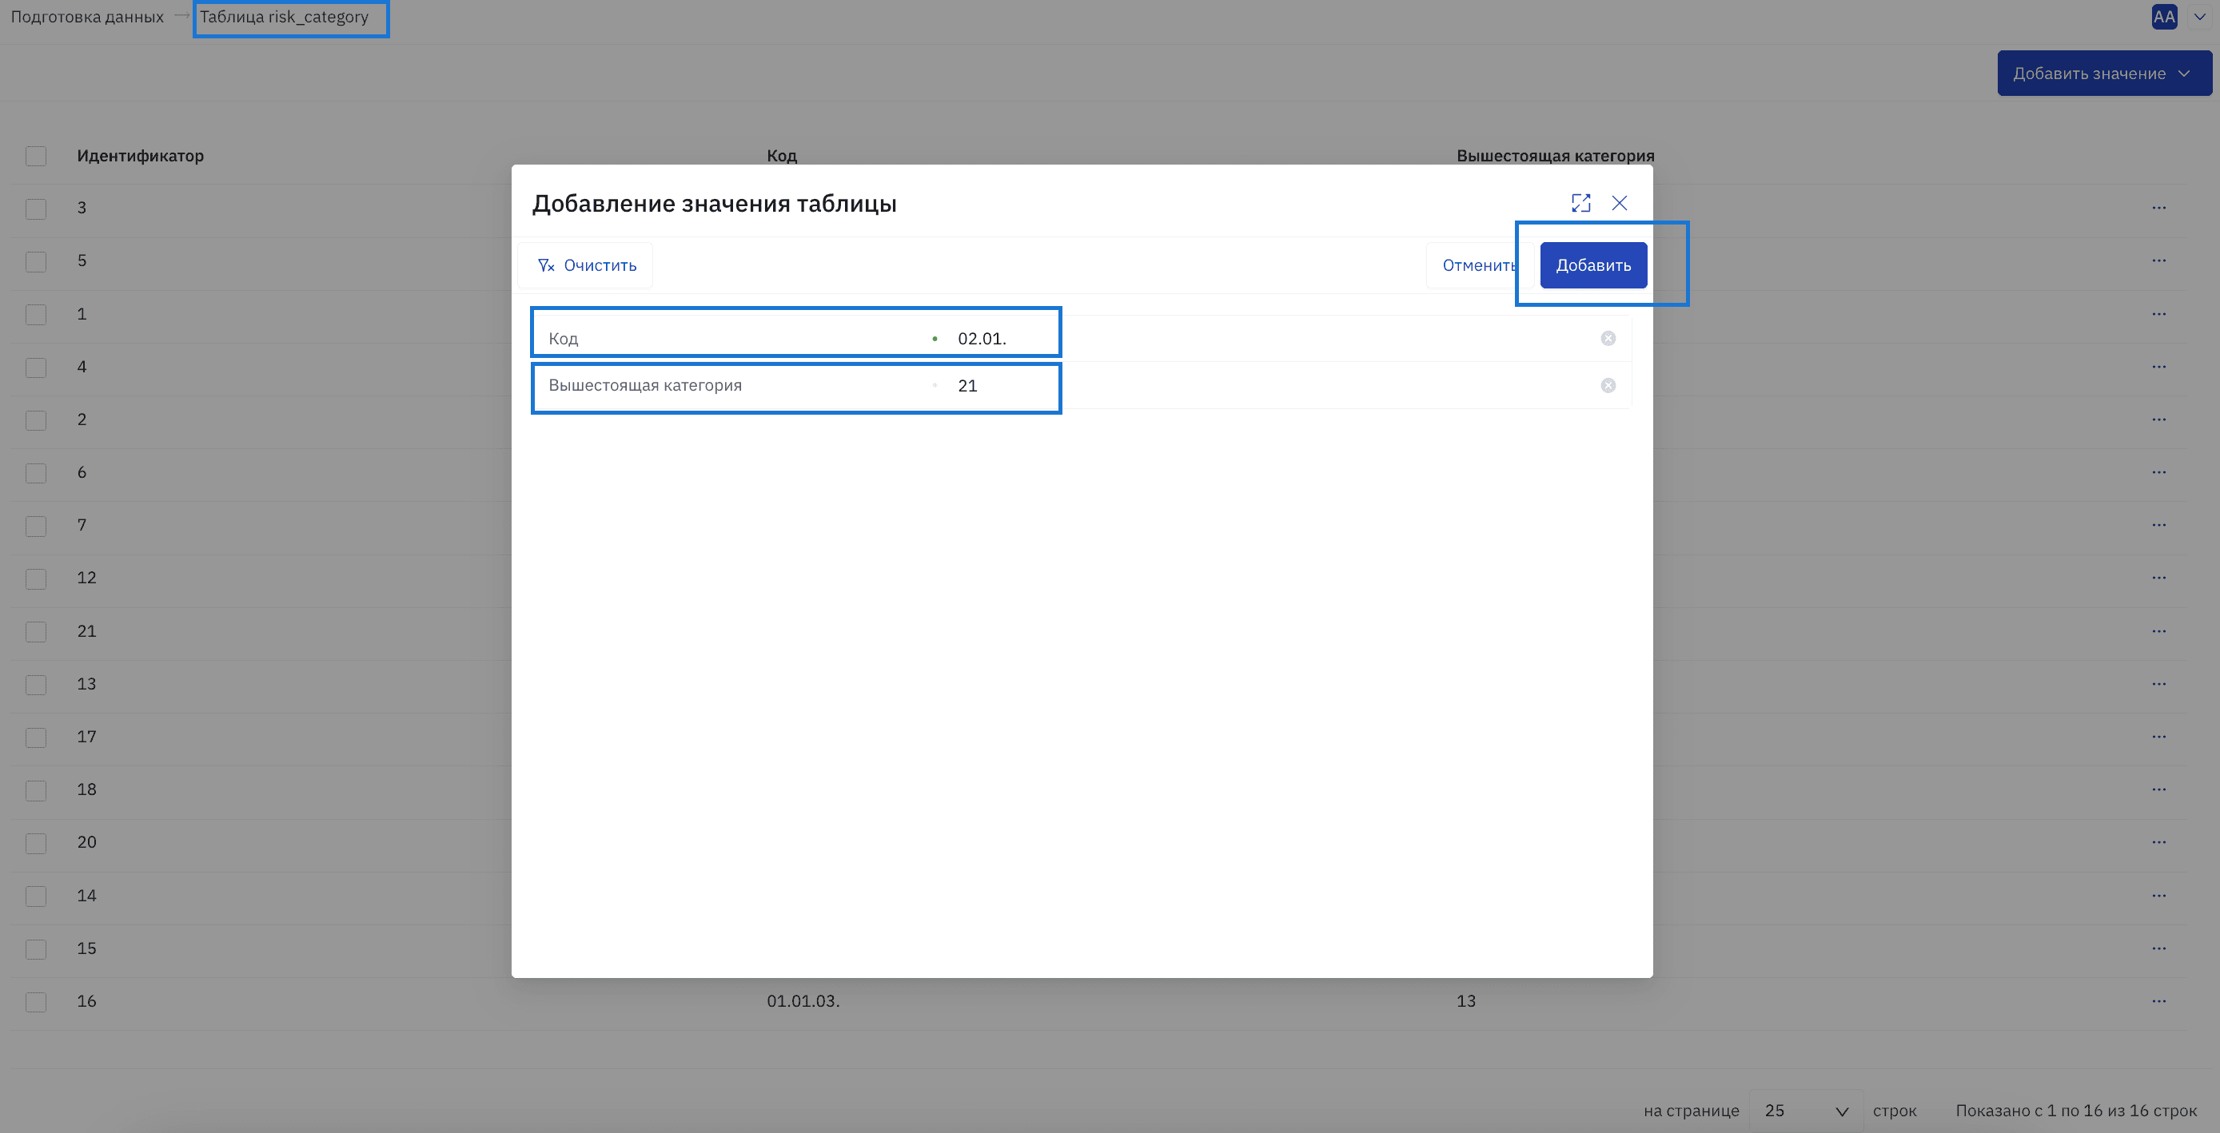Check the row with identifier 6
This screenshot has width=2220, height=1133.
[36, 473]
